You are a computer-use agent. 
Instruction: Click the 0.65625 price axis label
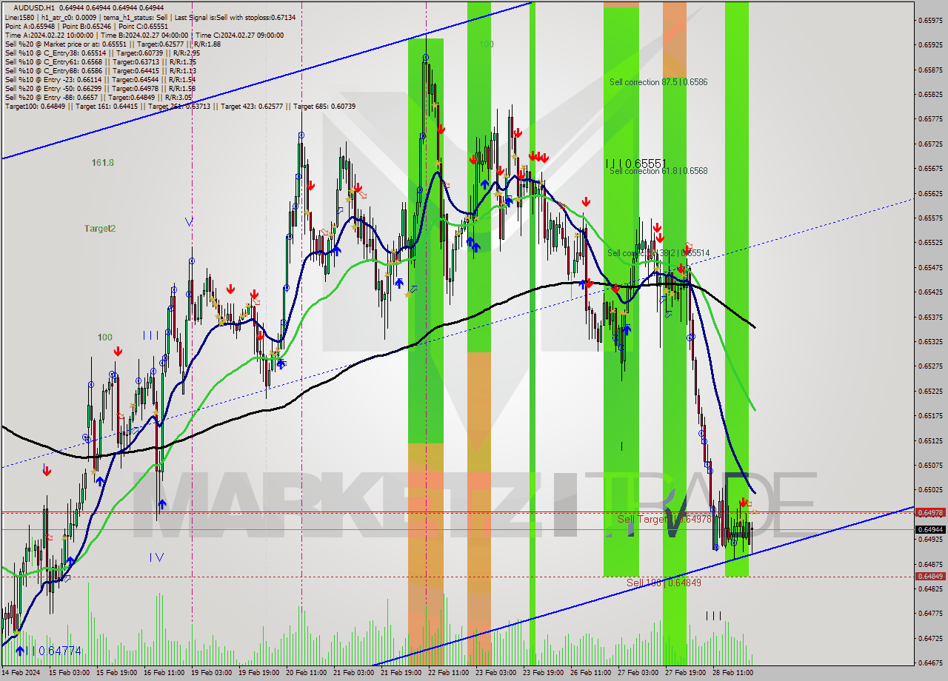[x=930, y=193]
